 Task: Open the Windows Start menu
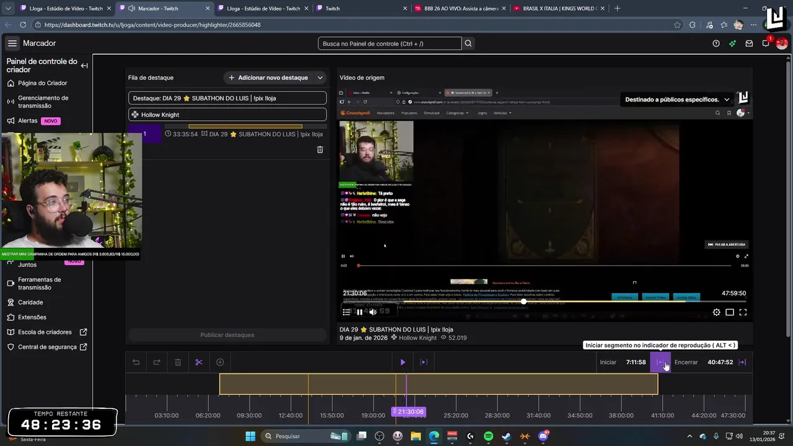tap(250, 436)
